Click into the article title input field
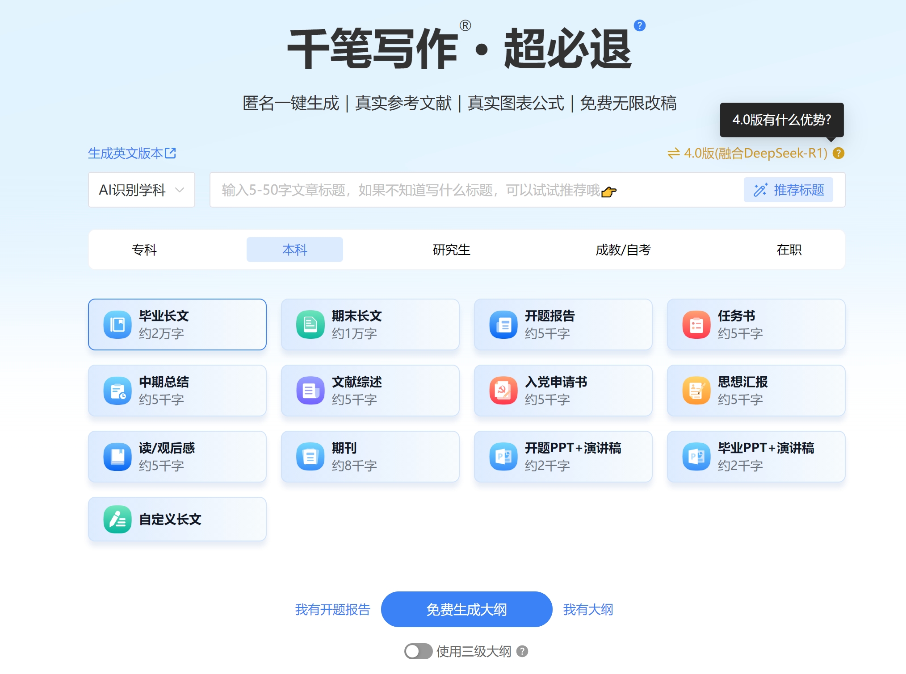906x674 pixels. pos(447,190)
